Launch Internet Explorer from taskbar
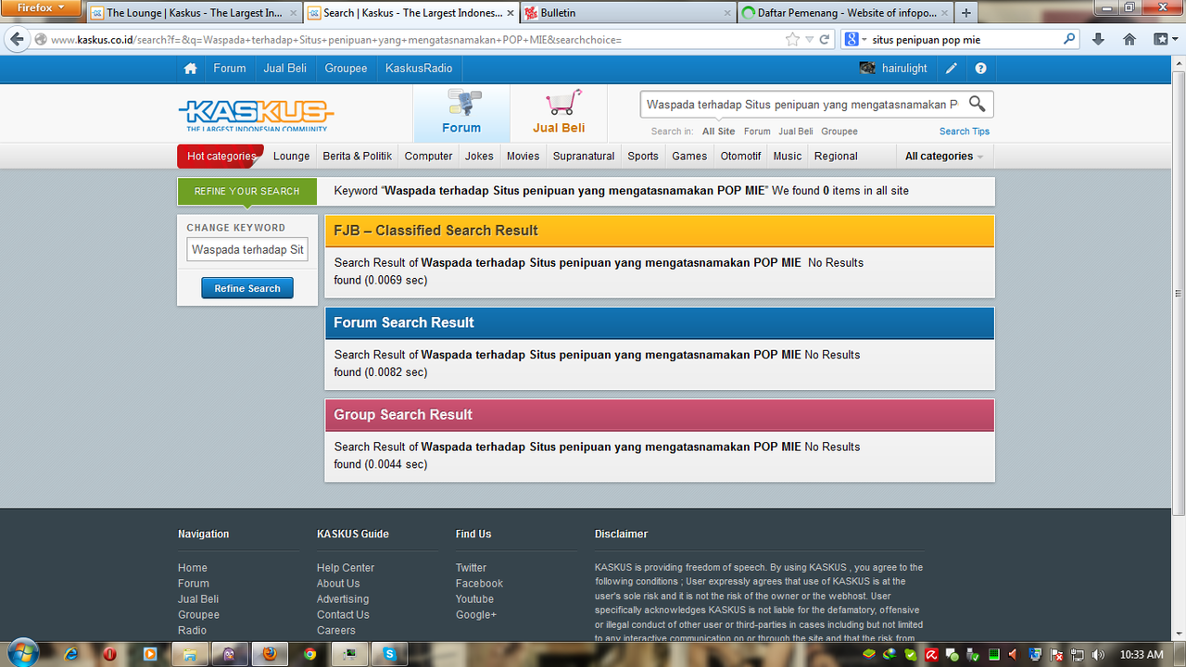The width and height of the screenshot is (1186, 667). (71, 654)
